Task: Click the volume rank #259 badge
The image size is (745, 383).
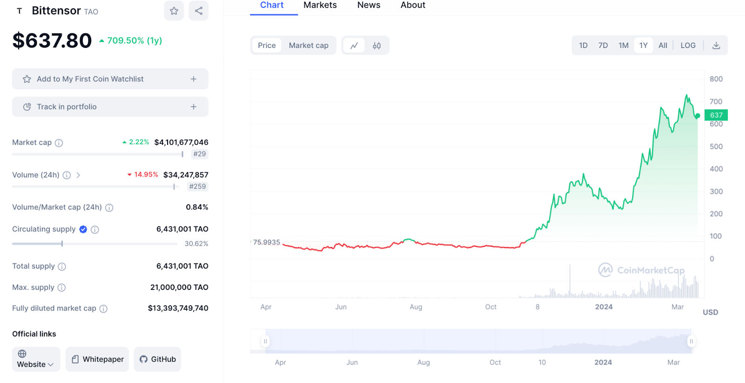Action: 197,187
